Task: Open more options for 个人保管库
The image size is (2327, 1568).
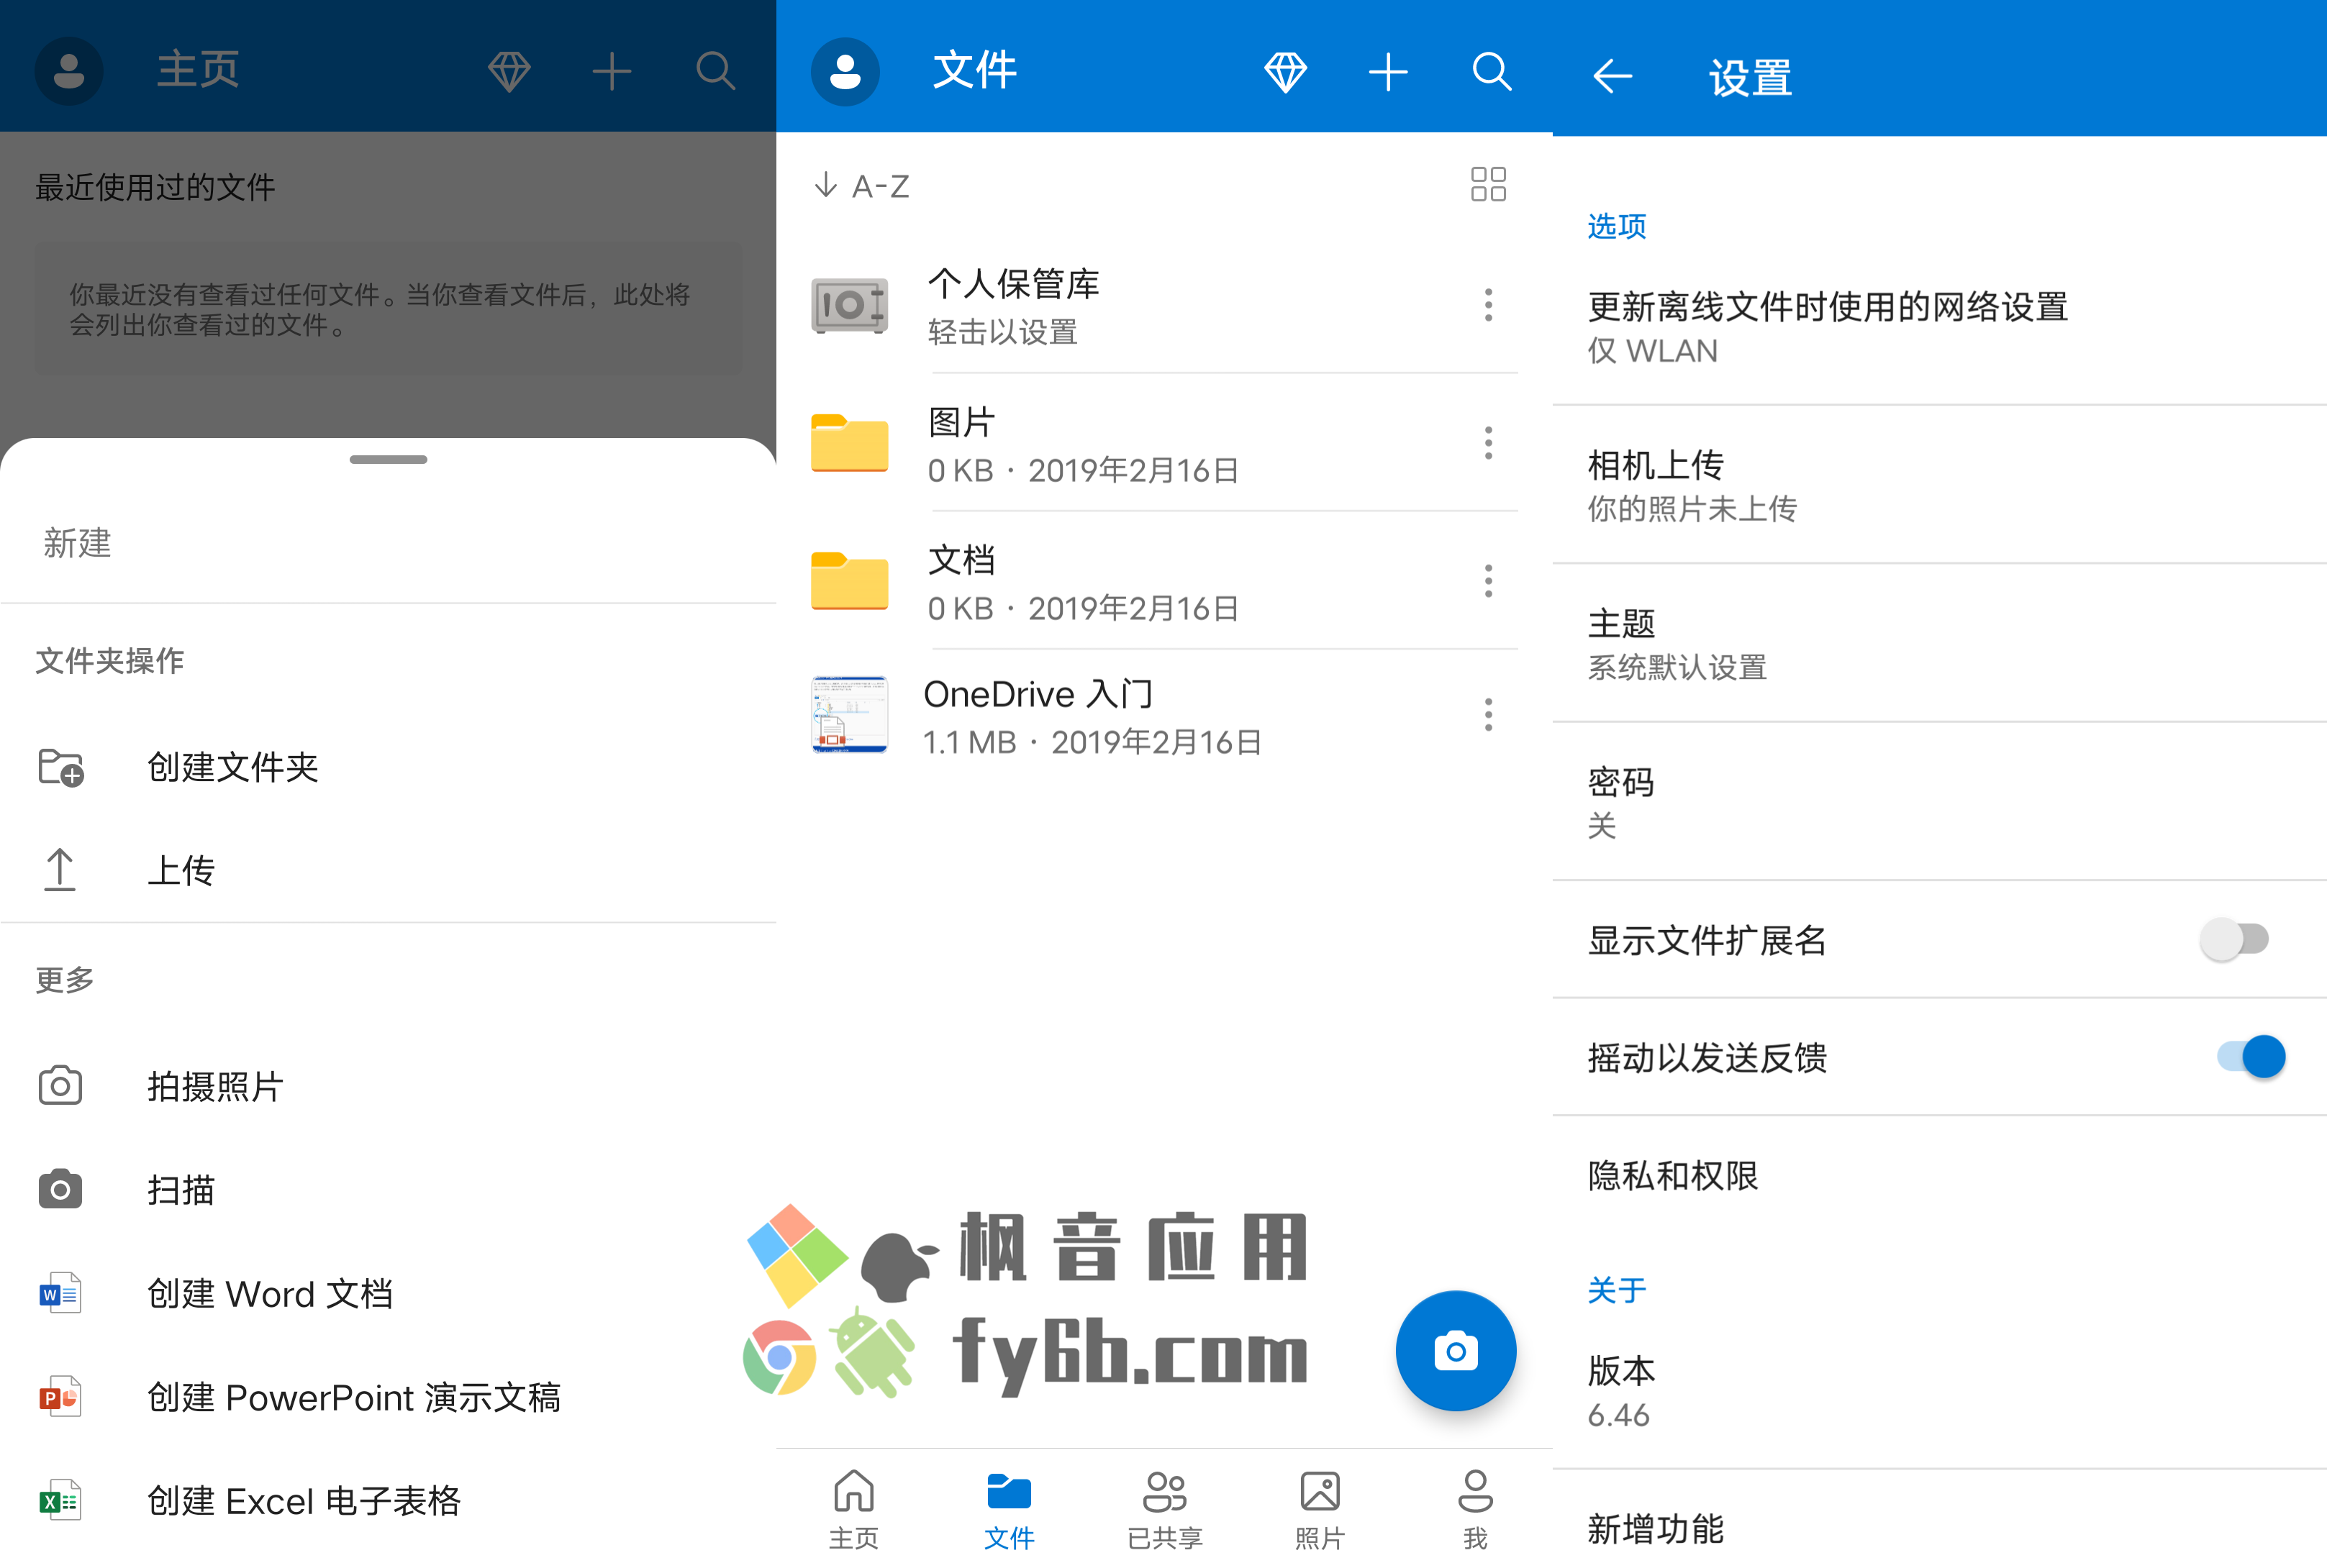Action: (1489, 305)
